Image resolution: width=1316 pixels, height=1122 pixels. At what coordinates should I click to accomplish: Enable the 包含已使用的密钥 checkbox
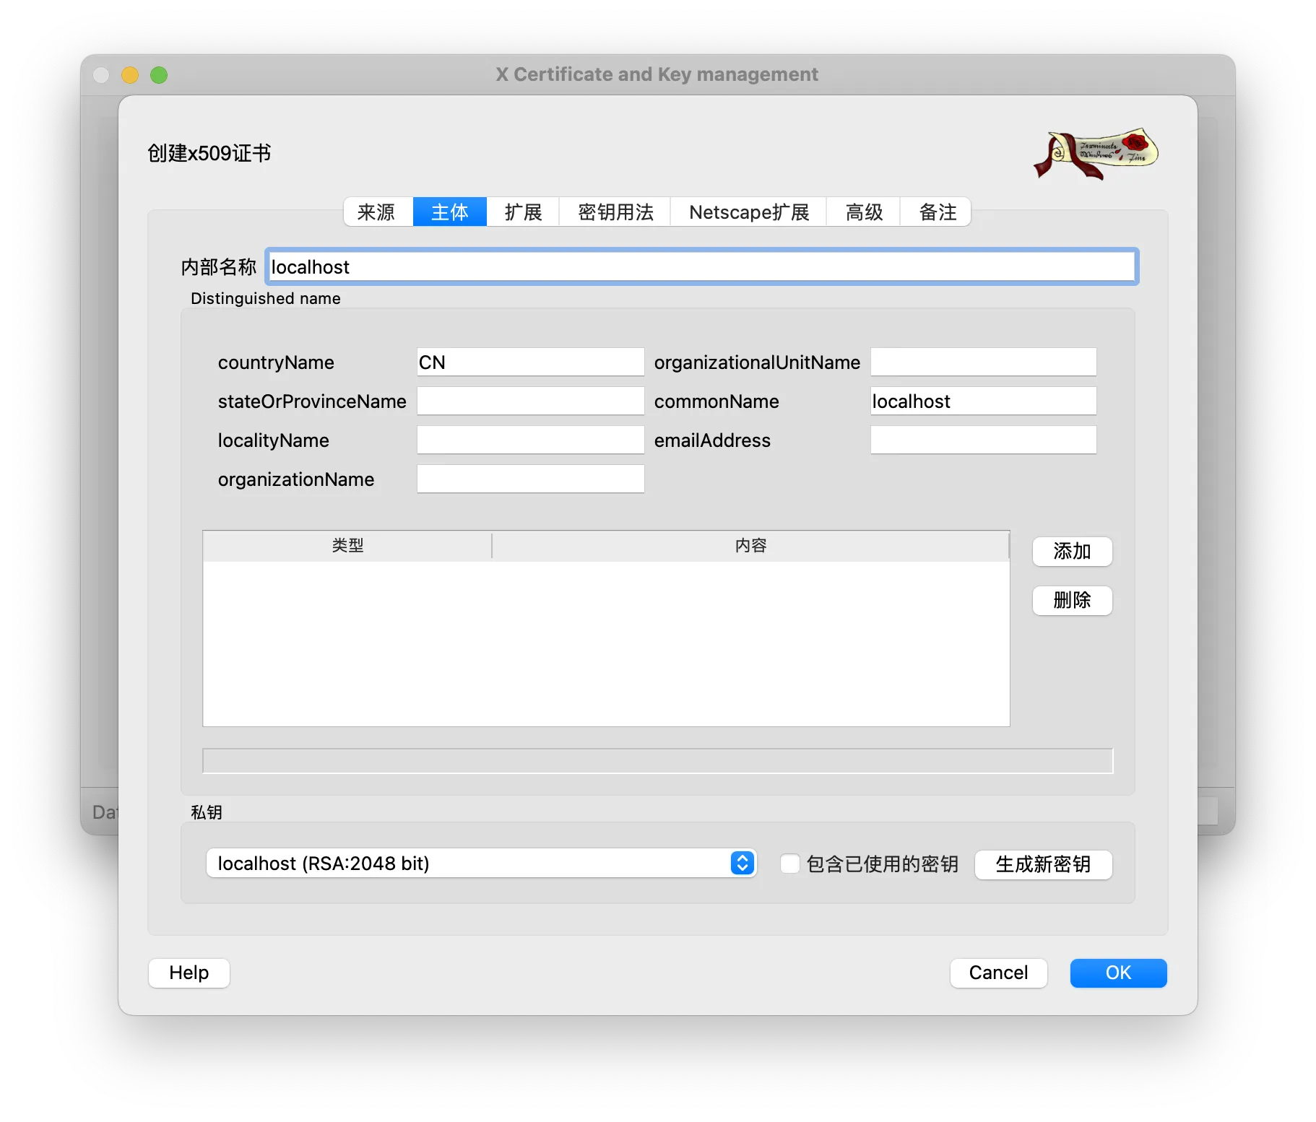click(790, 864)
